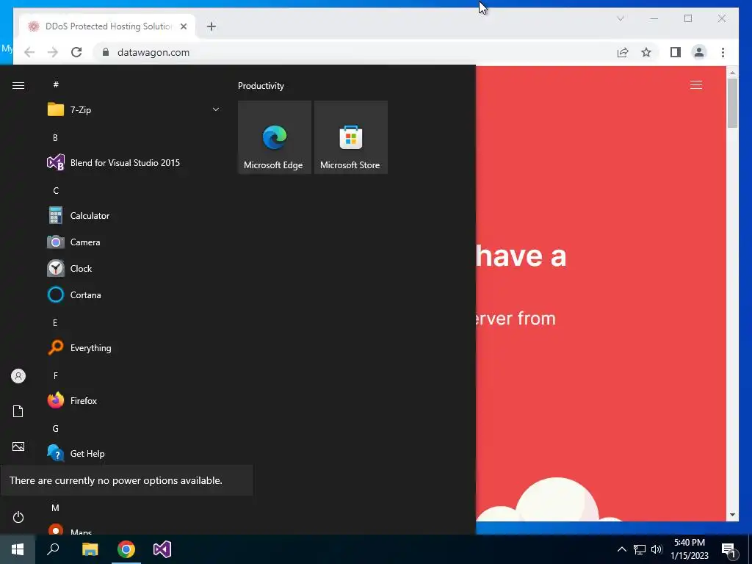Select the DDoS Protected Hosting tab
Viewport: 752px width, 564px height.
click(x=107, y=26)
